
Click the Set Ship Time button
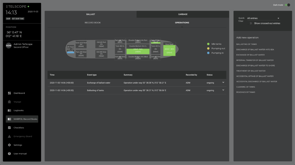[18, 19]
